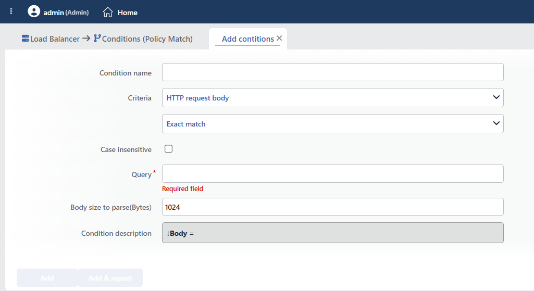Select the Add contitions tab
This screenshot has width=534, height=291.
pos(247,39)
